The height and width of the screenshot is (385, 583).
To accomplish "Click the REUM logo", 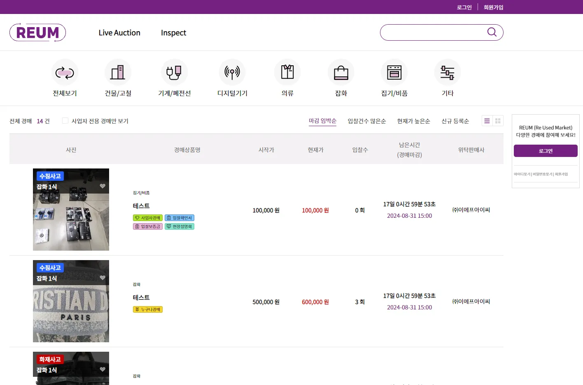I will point(37,32).
